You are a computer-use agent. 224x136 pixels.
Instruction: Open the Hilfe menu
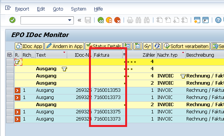point(98,9)
